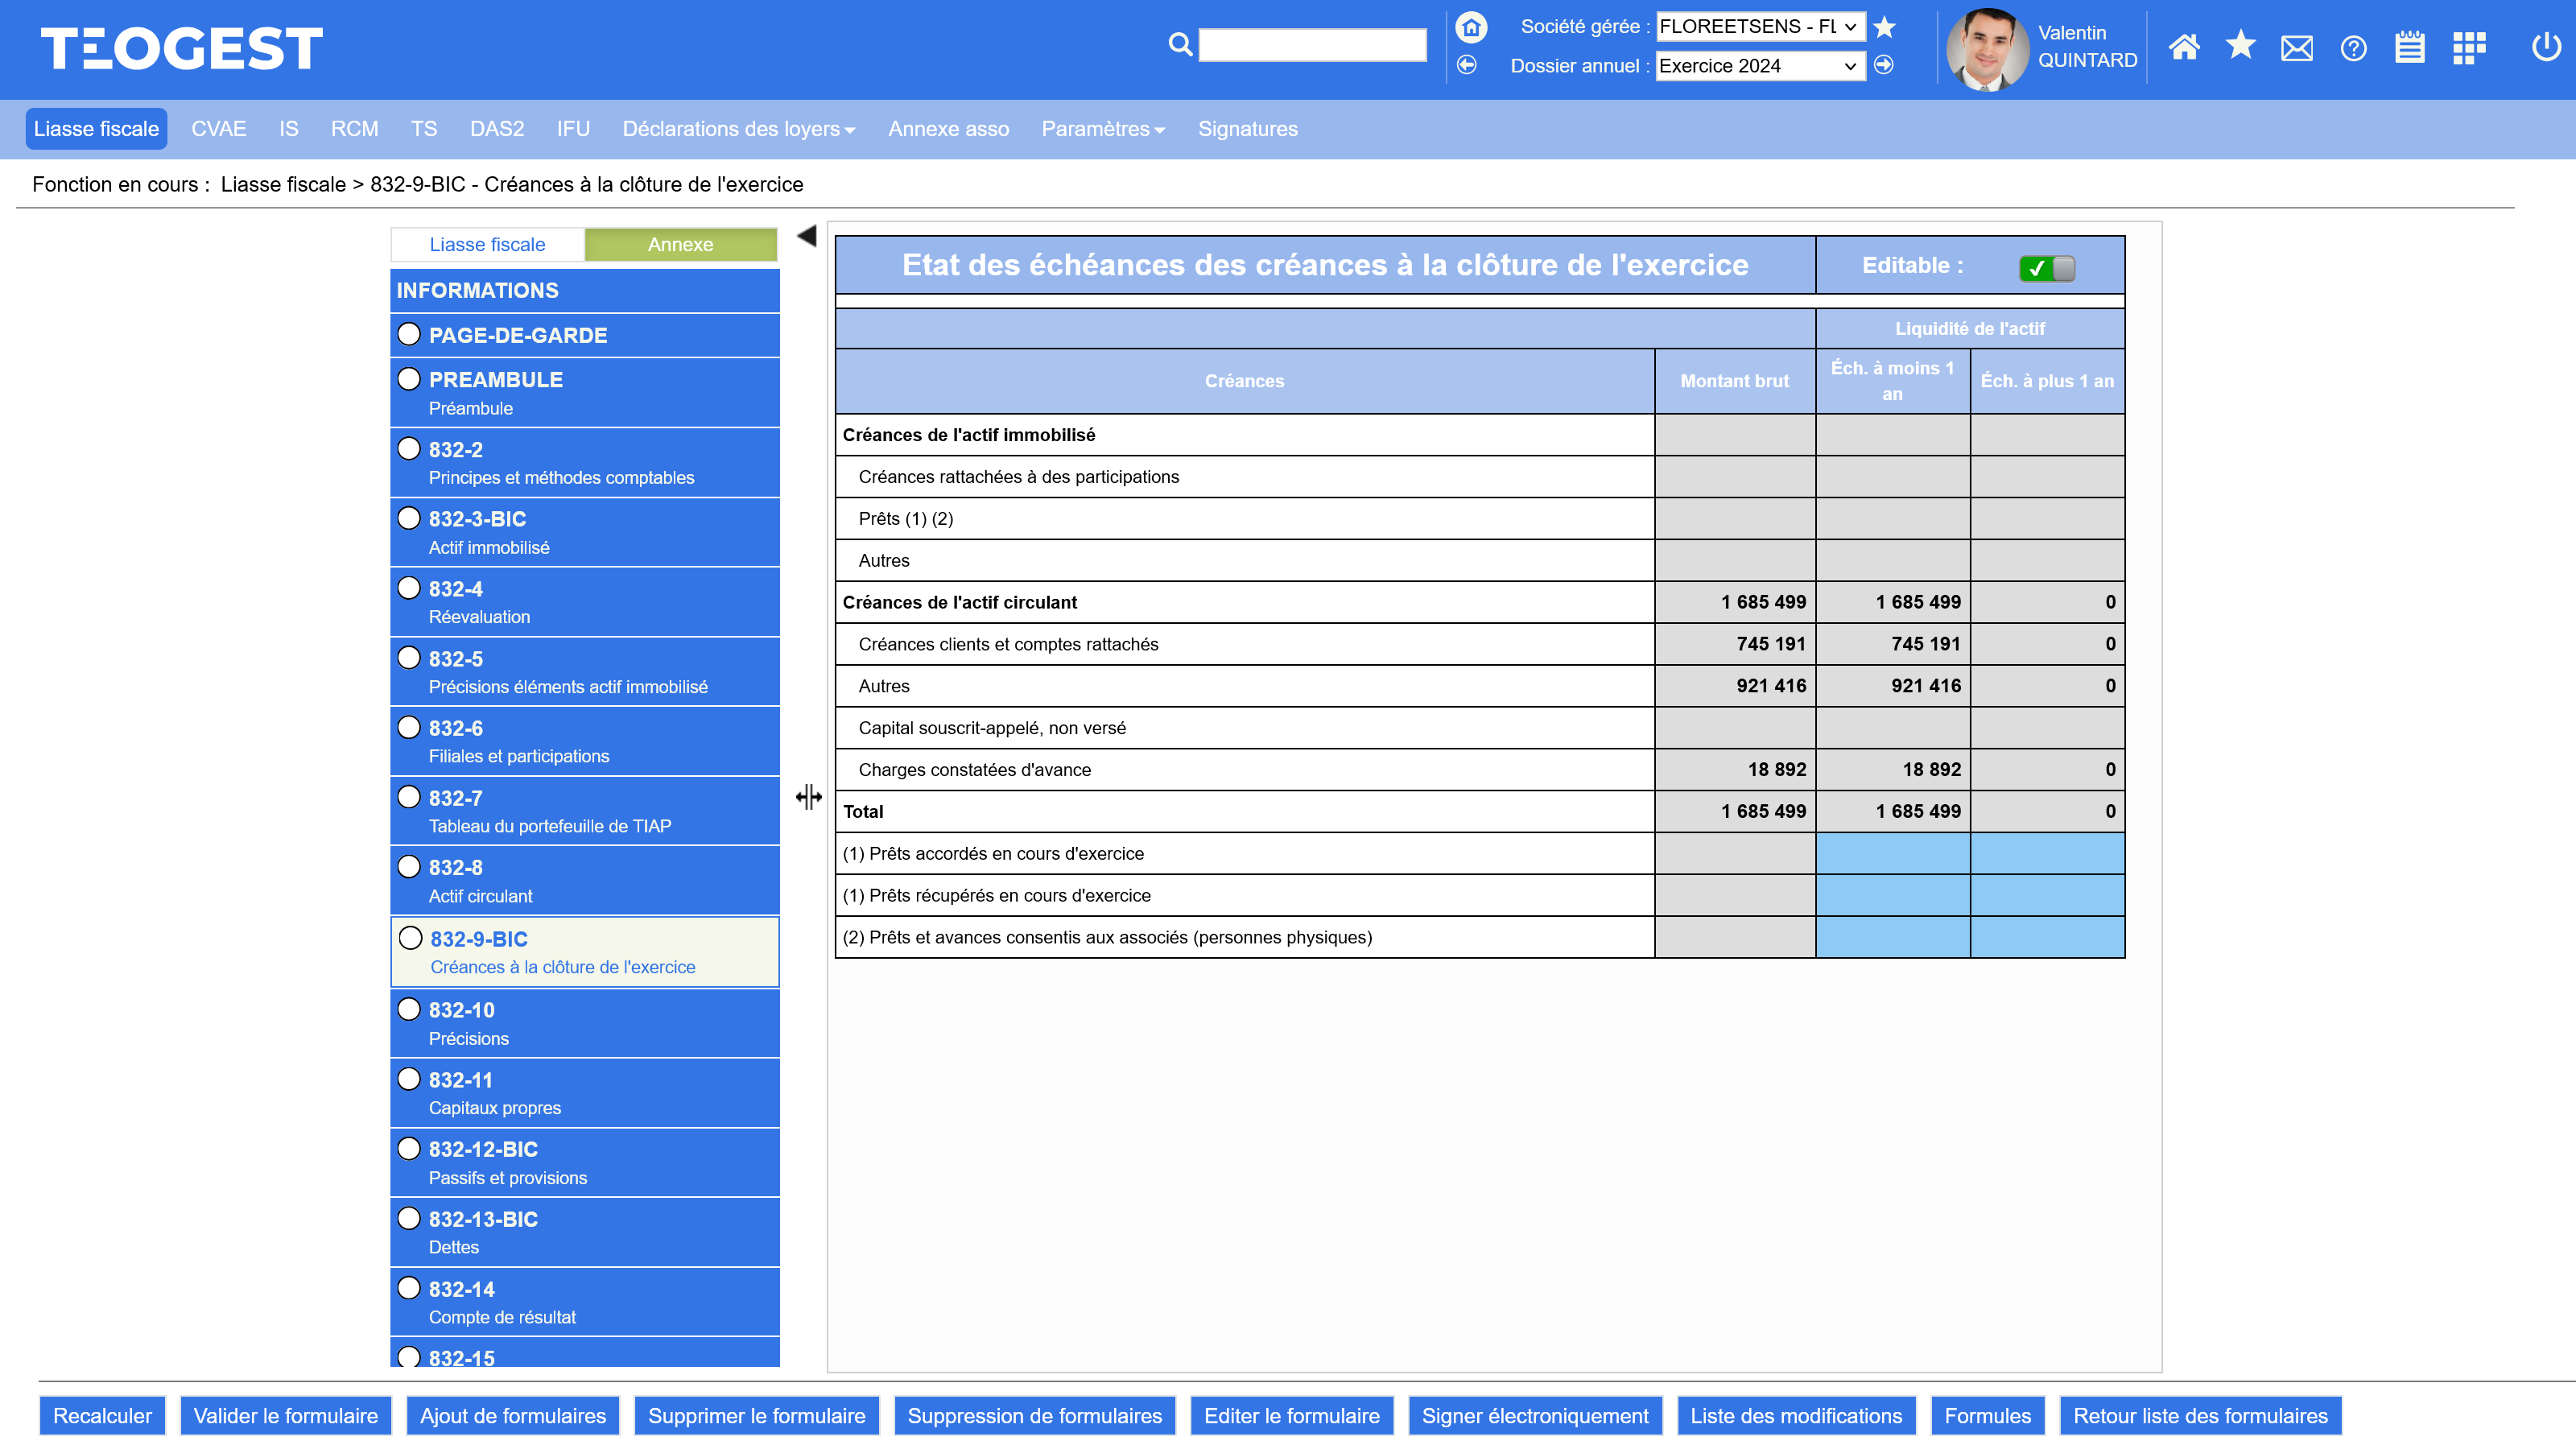
Task: Select the PREAMBULE radio button
Action: click(x=409, y=379)
